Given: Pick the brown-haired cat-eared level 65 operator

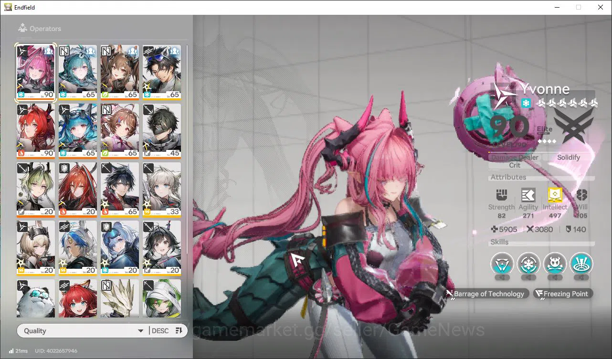Looking at the screenshot, I should [120, 72].
